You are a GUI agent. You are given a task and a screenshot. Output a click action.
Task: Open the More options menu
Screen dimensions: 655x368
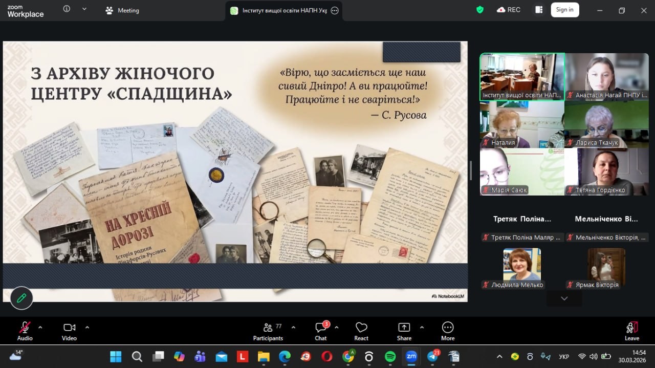tap(447, 331)
